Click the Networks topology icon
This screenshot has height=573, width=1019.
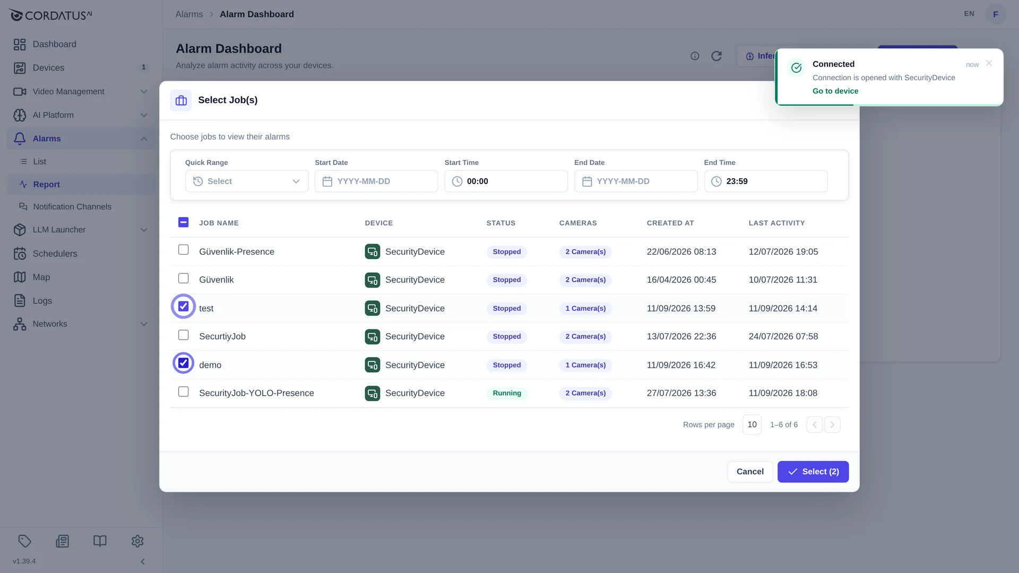pyautogui.click(x=20, y=324)
